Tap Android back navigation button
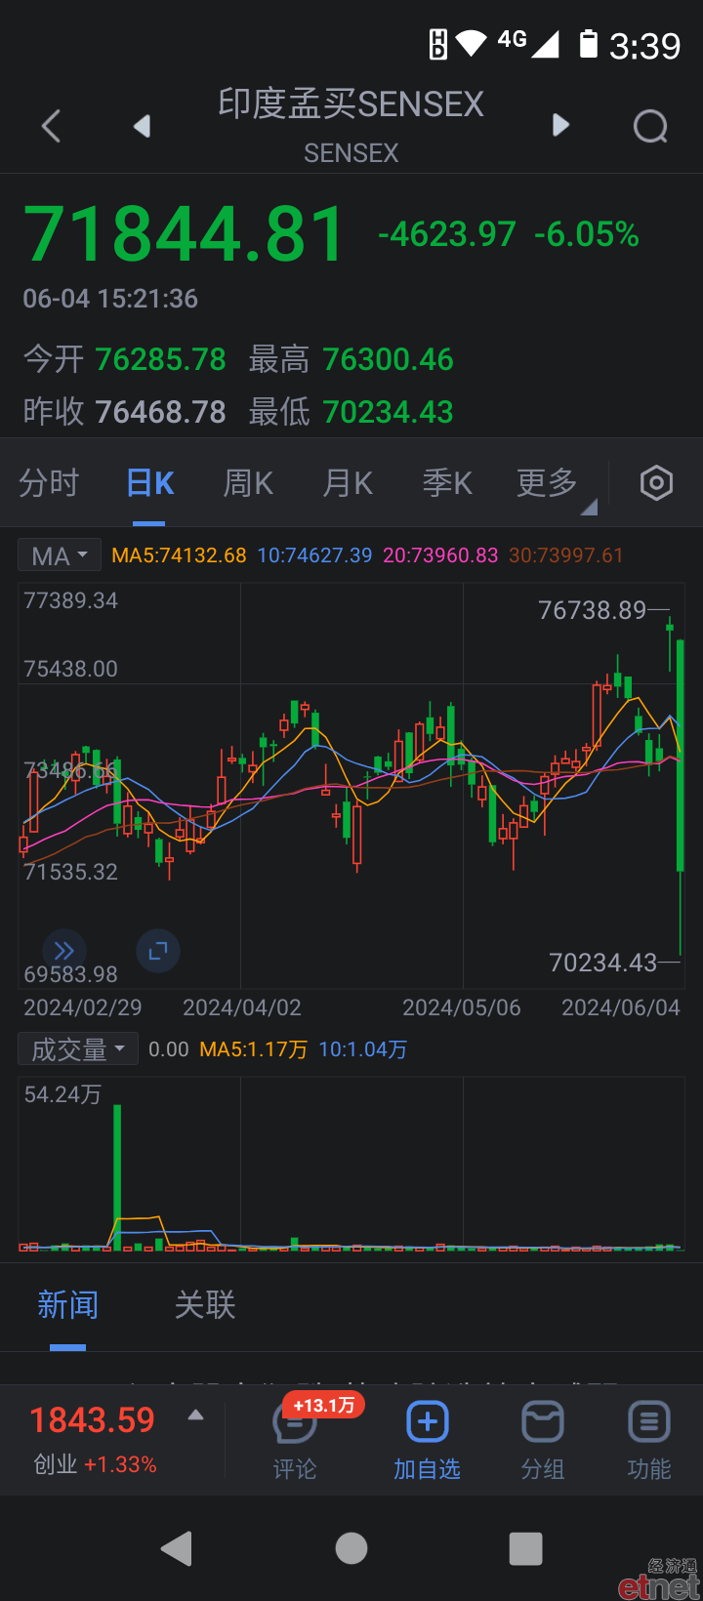This screenshot has height=1601, width=703. pos(177,1548)
